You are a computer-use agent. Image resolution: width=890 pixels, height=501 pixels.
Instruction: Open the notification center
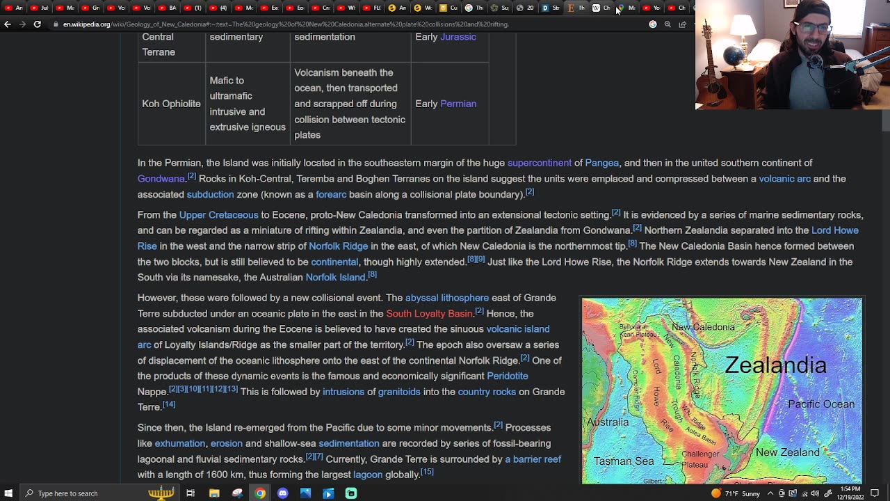[x=875, y=493]
